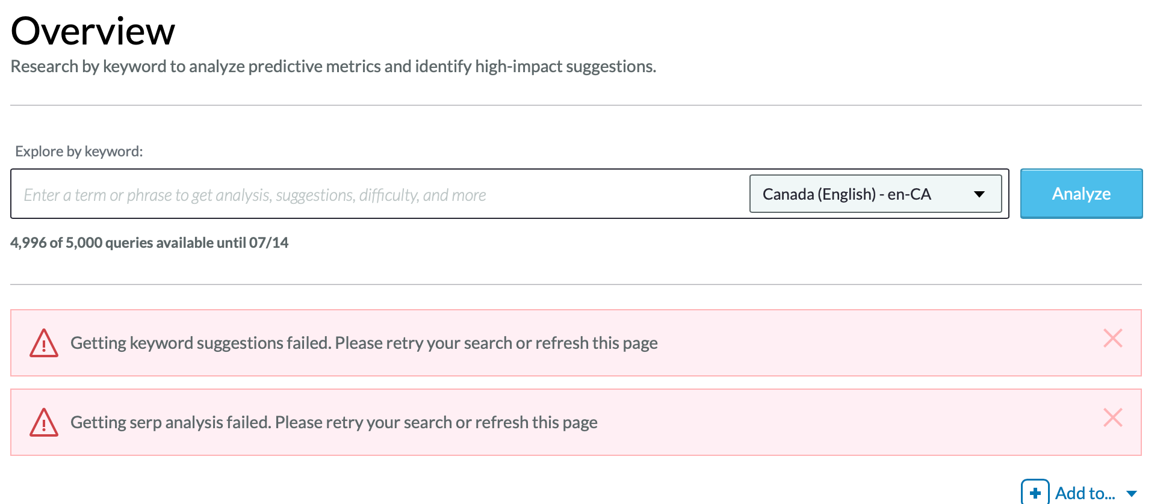Click warning triangle icon in serp analysis alert
The width and height of the screenshot is (1175, 504).
(x=44, y=423)
